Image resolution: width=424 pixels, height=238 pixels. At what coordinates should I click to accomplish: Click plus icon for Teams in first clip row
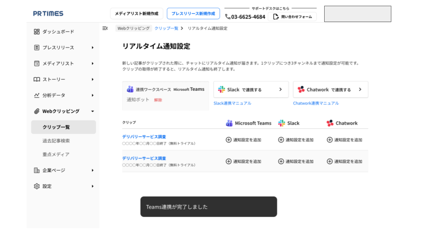click(x=228, y=140)
